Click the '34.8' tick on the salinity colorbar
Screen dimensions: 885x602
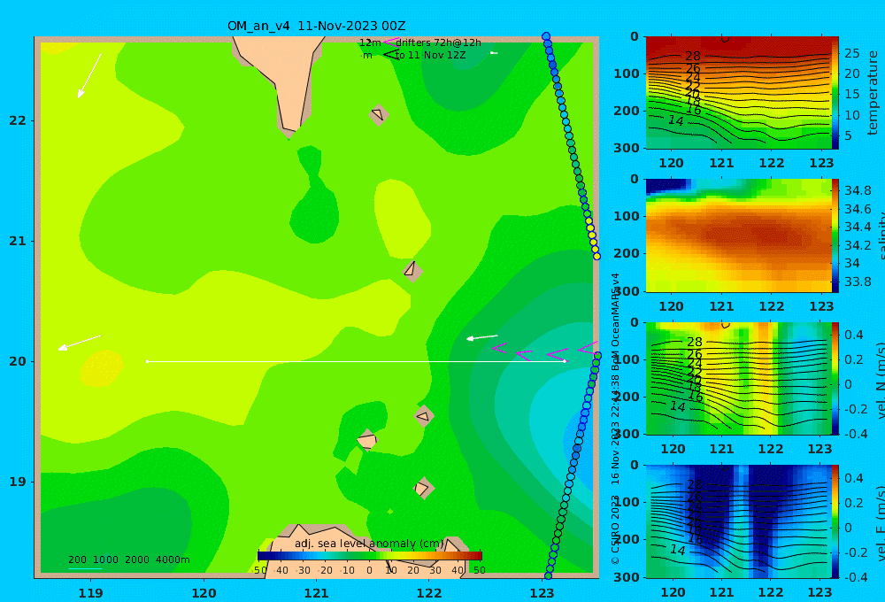[858, 190]
